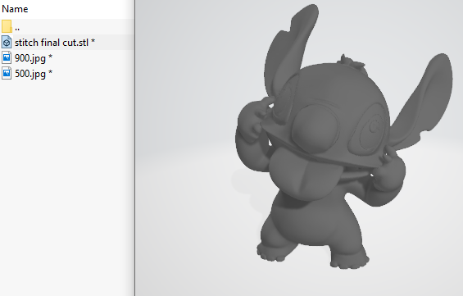Click the image icon for 500.jpg
The height and width of the screenshot is (296, 463).
[x=7, y=73]
